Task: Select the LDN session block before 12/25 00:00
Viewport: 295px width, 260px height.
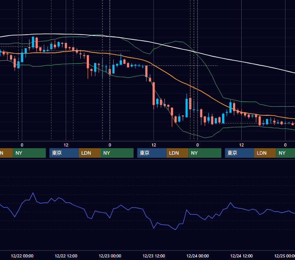Action: point(265,153)
